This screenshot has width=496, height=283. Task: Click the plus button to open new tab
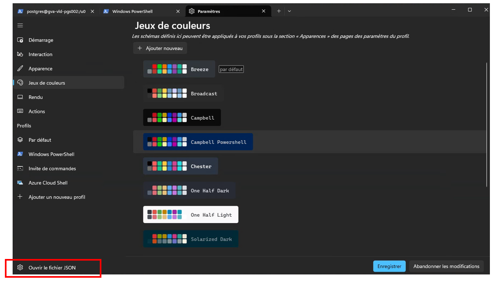pyautogui.click(x=279, y=11)
